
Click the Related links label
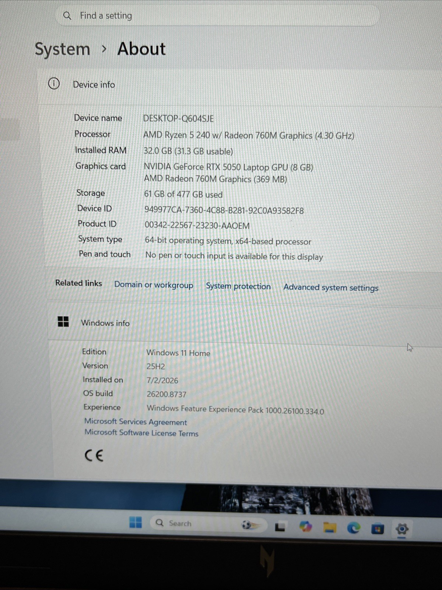(79, 283)
